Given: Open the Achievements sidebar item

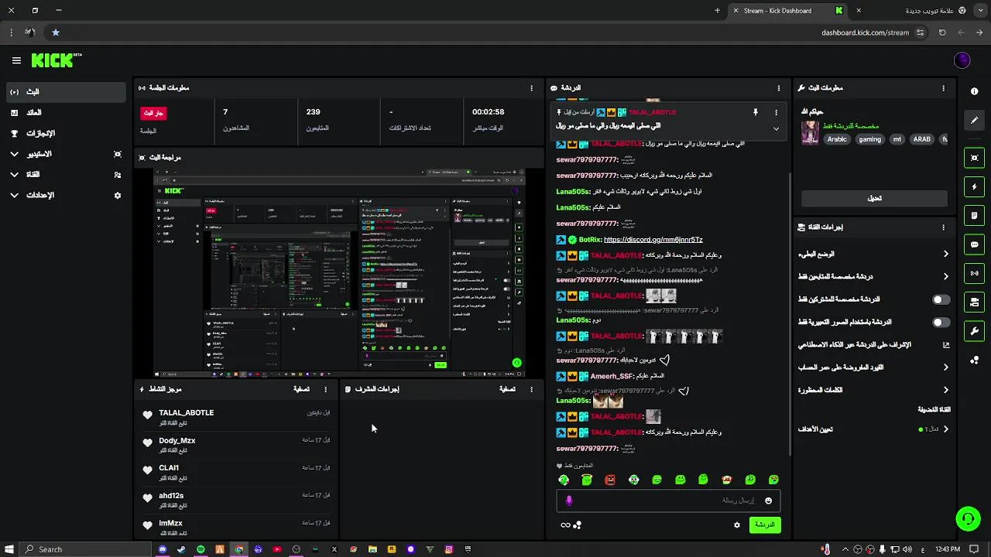Looking at the screenshot, I should (64, 133).
